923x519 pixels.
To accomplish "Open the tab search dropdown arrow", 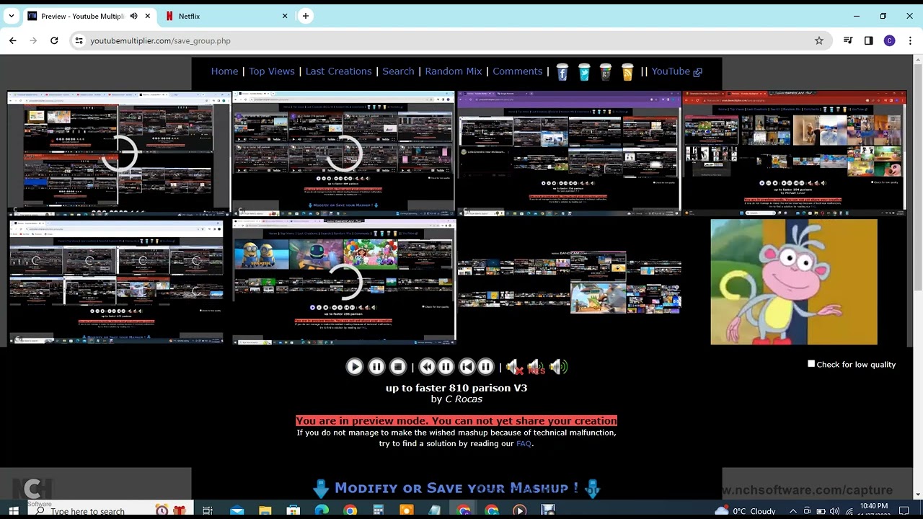I will tap(12, 16).
